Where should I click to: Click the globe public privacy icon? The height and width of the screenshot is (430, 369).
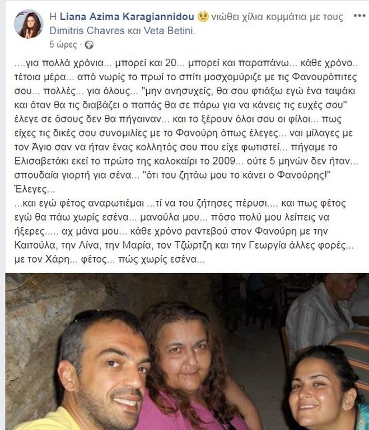[89, 45]
